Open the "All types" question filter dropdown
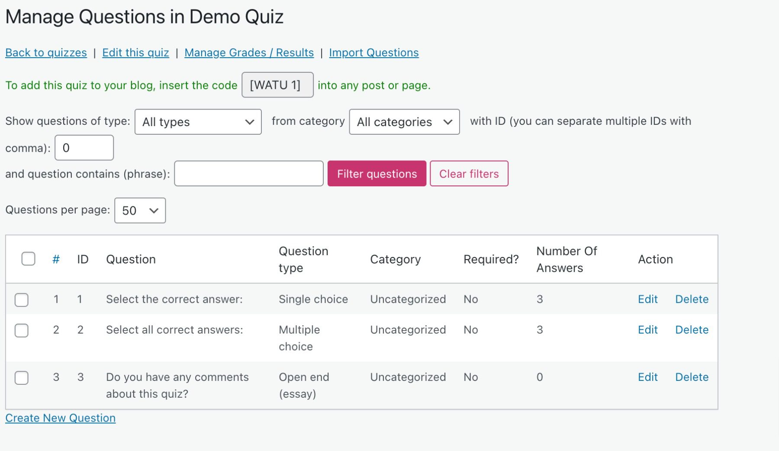Viewport: 779px width, 451px height. (x=197, y=122)
